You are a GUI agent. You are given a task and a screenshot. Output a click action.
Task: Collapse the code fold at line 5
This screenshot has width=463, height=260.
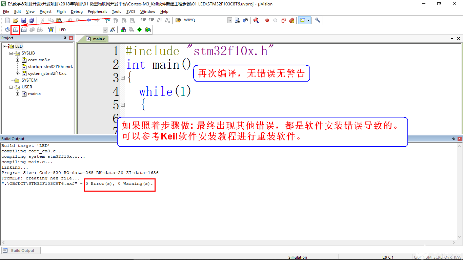[x=123, y=105]
